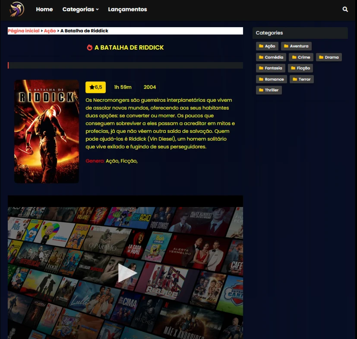Screen dimensions: 357x339
Task: Open the Ficção genre link under the synopsis
Action: (129, 161)
